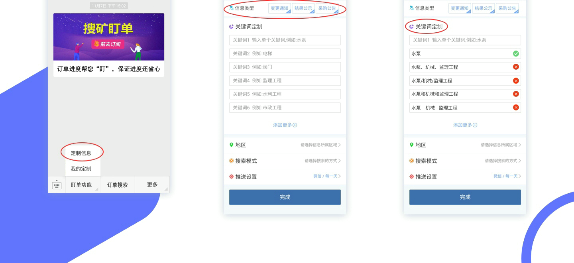
Task: Click the red 推送设置 gear icon in right form
Action: tap(411, 177)
